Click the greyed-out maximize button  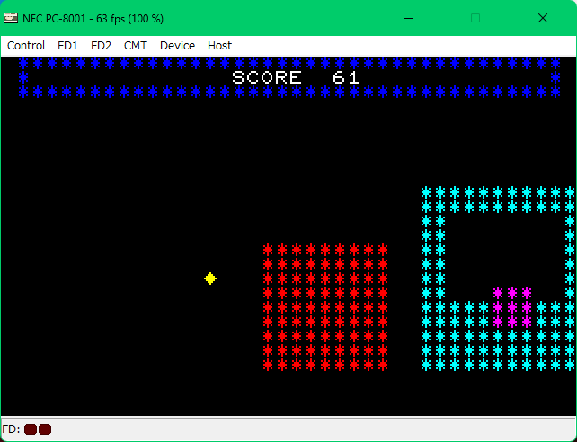click(x=475, y=18)
